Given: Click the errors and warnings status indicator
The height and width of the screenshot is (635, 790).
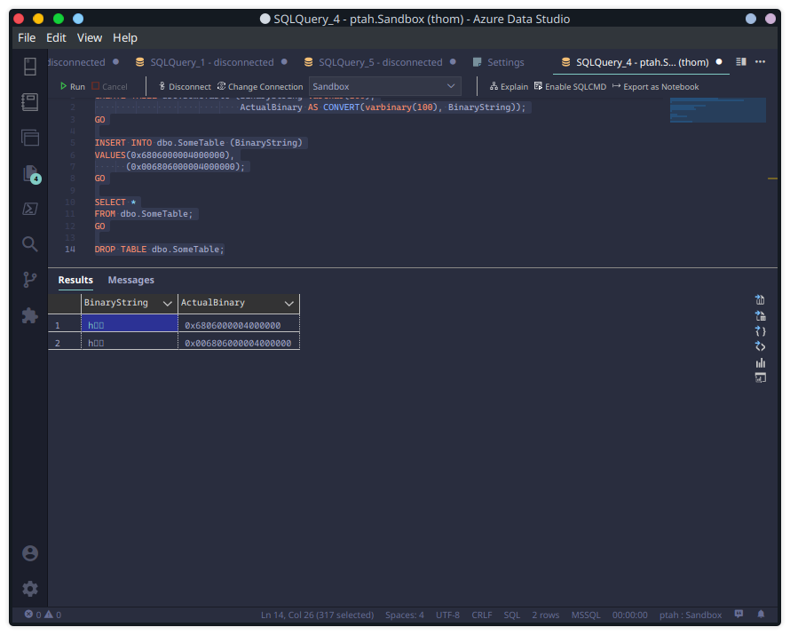Looking at the screenshot, I should click(x=43, y=615).
